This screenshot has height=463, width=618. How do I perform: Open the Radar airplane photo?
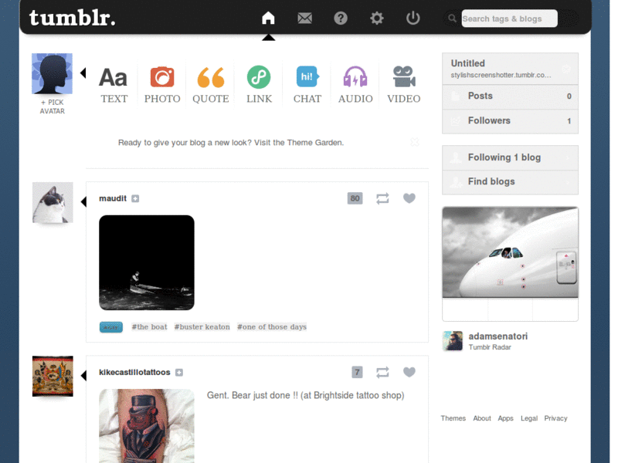(510, 252)
